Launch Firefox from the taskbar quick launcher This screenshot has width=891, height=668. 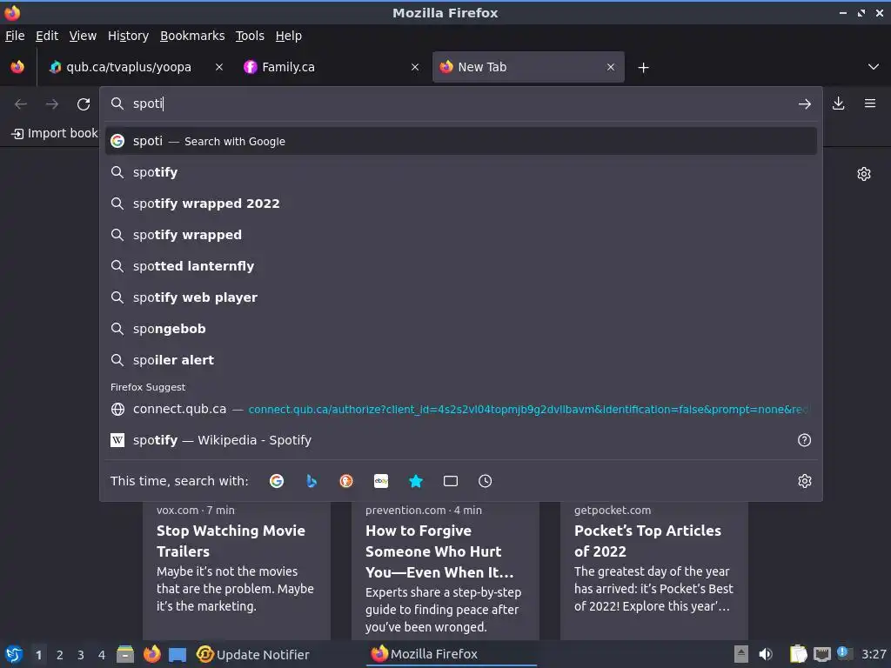click(151, 654)
